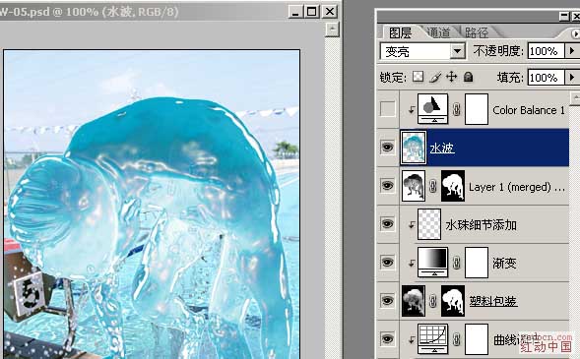Switch to the 通道 tab
Image resolution: width=580 pixels, height=359 pixels.
point(439,32)
